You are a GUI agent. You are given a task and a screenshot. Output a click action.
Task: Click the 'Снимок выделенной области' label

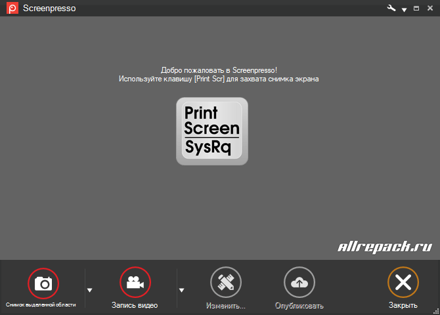(41, 304)
